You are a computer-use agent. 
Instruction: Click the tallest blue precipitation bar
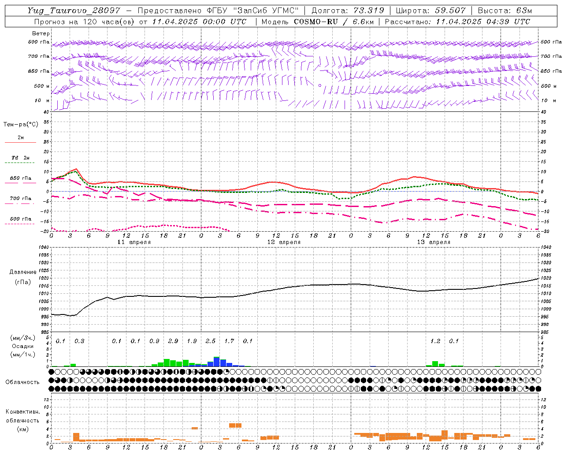[x=217, y=362]
